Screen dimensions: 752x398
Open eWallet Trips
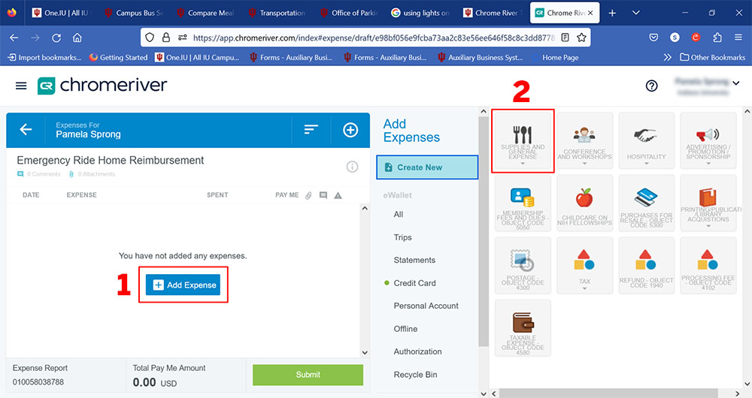403,237
